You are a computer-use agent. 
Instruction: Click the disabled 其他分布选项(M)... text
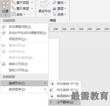pos(22,58)
